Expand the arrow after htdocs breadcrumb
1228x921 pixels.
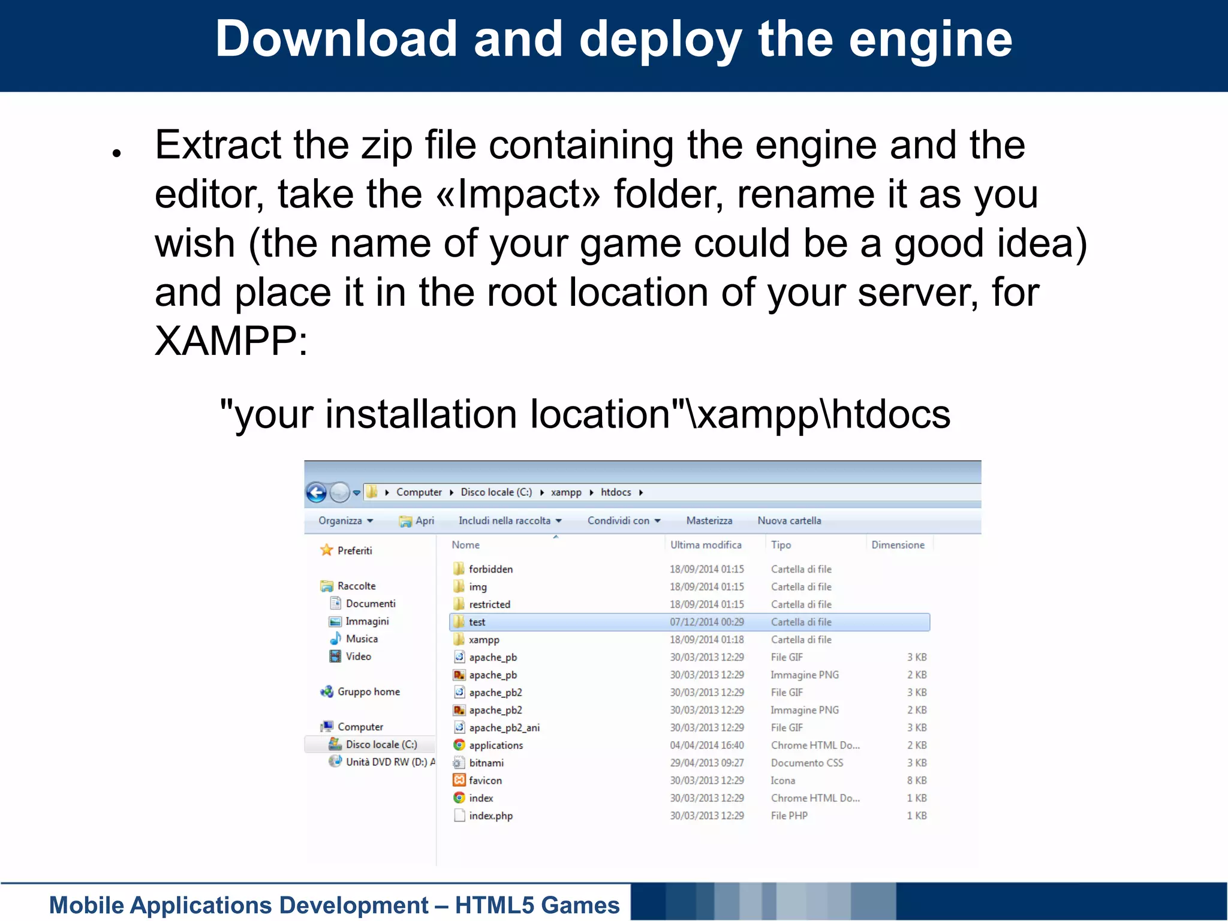(641, 493)
